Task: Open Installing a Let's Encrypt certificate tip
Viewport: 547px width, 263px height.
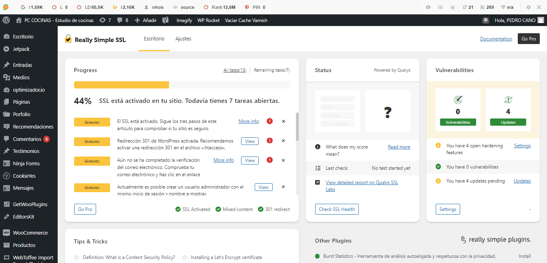Action: [x=226, y=257]
